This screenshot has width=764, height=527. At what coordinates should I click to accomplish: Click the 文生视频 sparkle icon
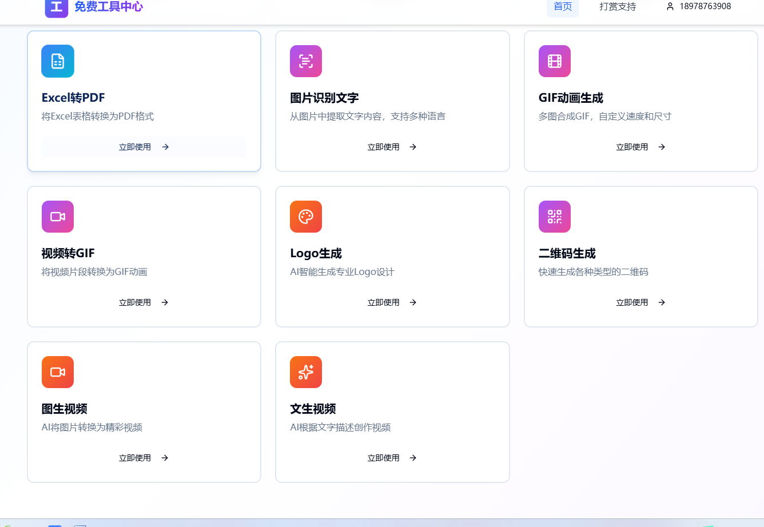click(306, 372)
